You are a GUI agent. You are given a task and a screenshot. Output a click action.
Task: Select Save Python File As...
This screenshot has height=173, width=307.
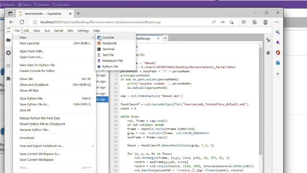click(55, 104)
